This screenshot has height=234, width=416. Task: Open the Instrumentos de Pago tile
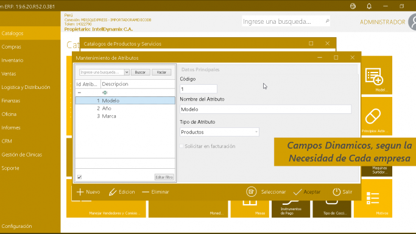pyautogui.click(x=291, y=209)
